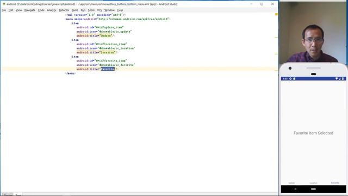Click the SD card icon in emulator status bar
Viewport: 348px width, 196px height.
[x=294, y=78]
